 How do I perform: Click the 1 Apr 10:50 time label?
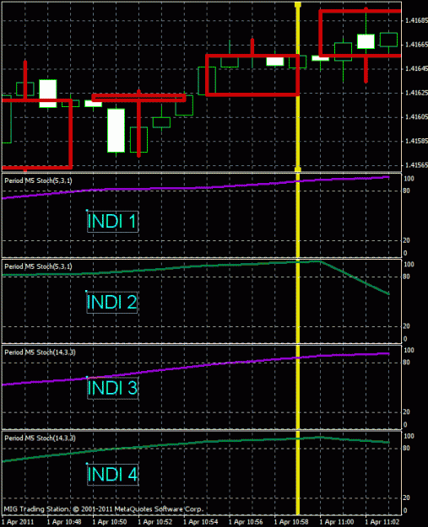click(x=110, y=522)
